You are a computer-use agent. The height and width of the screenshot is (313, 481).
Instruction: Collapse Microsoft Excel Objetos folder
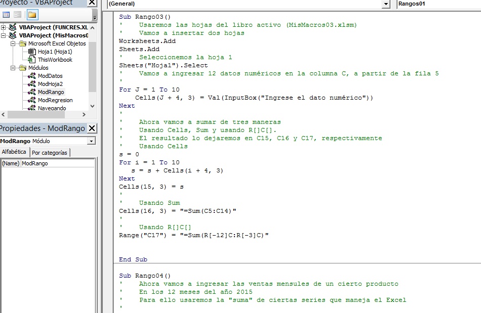13,43
